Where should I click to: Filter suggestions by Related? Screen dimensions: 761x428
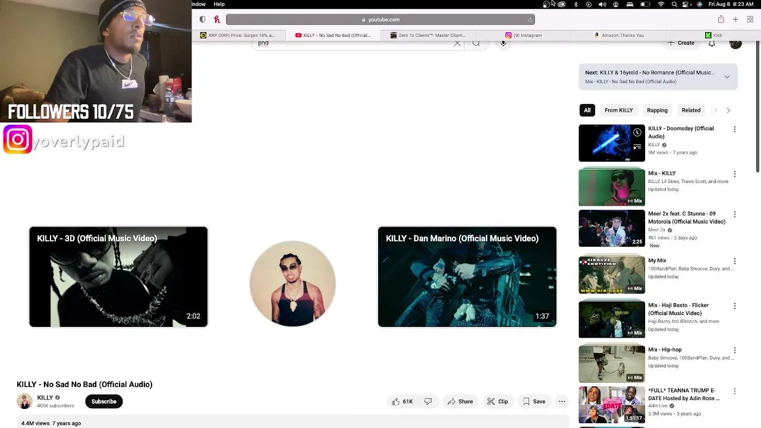click(x=691, y=111)
